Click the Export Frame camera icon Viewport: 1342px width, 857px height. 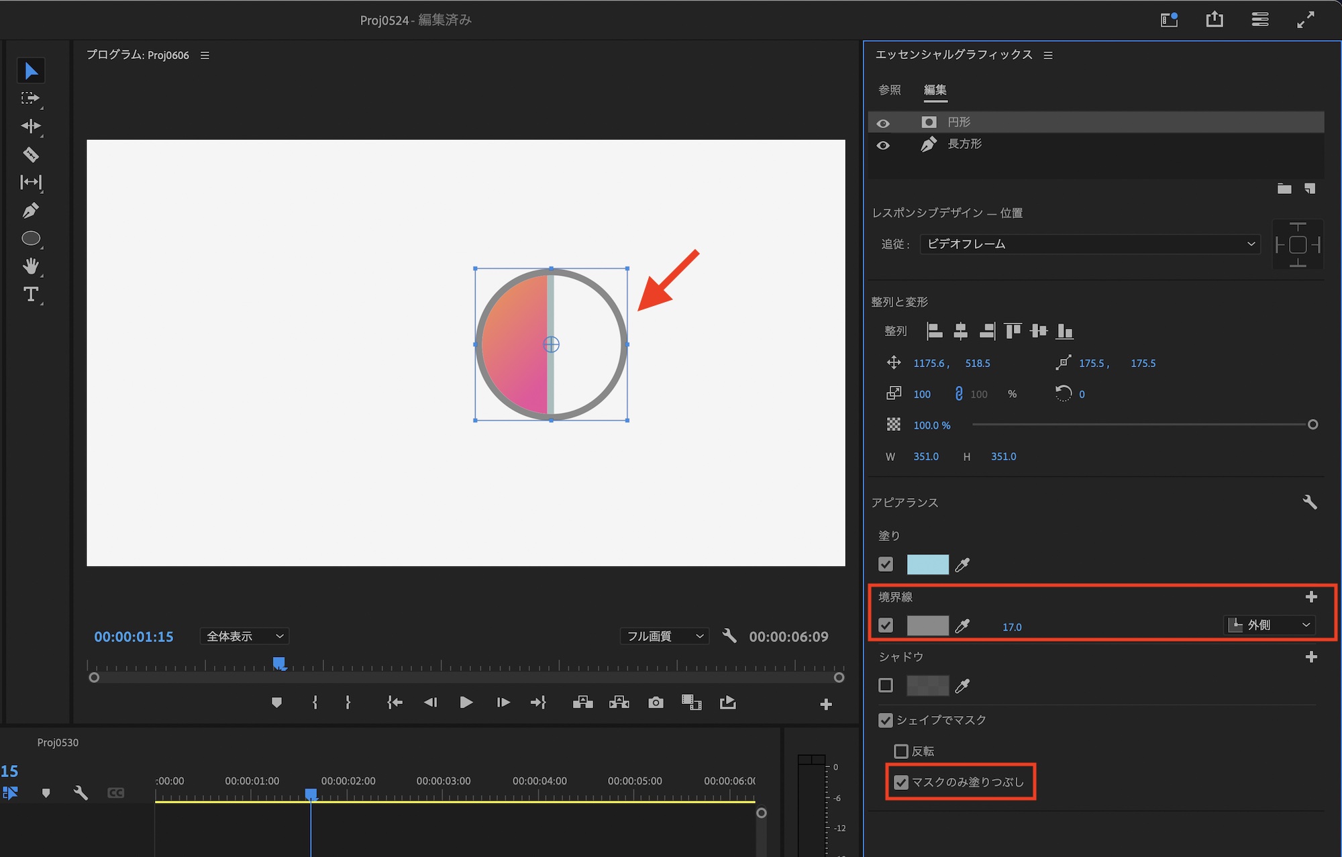click(x=656, y=703)
